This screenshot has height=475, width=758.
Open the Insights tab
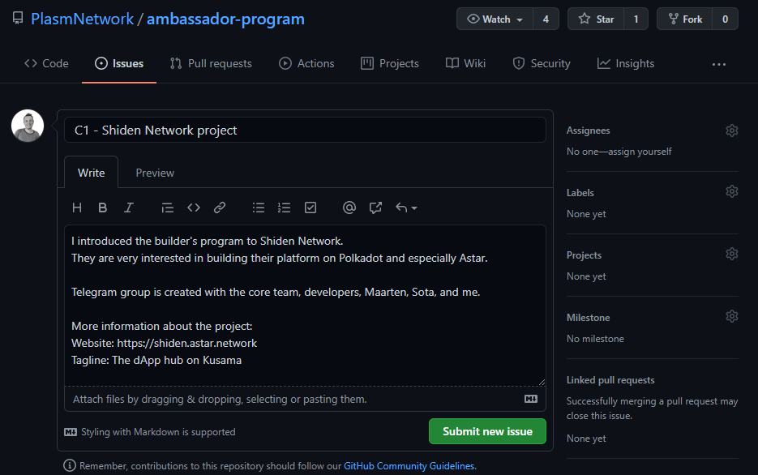point(626,63)
